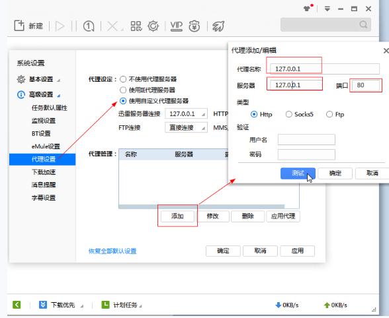Click the 新建 new task icon
Screen dimensions: 389x318
(x=19, y=26)
